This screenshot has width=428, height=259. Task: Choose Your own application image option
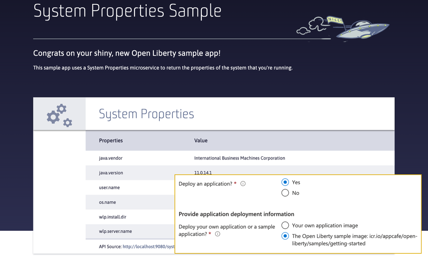[285, 226]
